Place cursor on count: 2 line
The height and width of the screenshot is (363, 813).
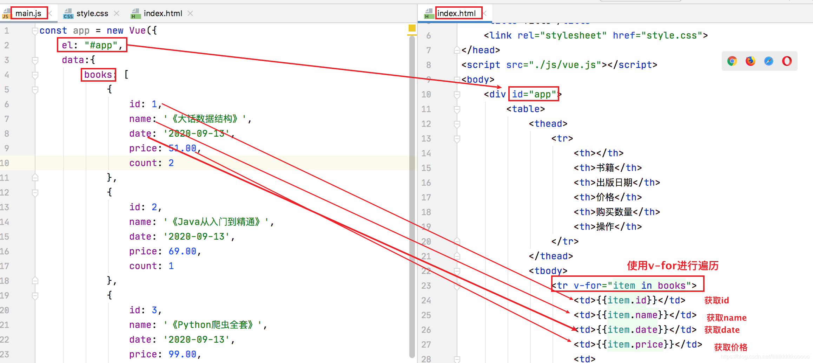(x=152, y=163)
